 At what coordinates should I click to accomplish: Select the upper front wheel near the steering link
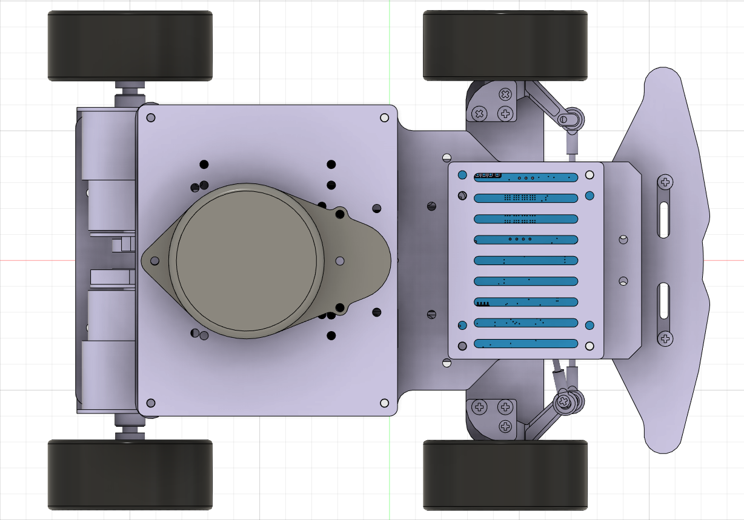(x=505, y=45)
